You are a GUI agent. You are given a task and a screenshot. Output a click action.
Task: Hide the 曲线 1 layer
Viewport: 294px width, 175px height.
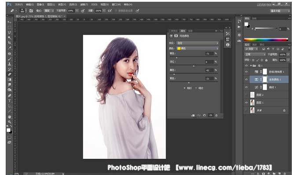246,87
